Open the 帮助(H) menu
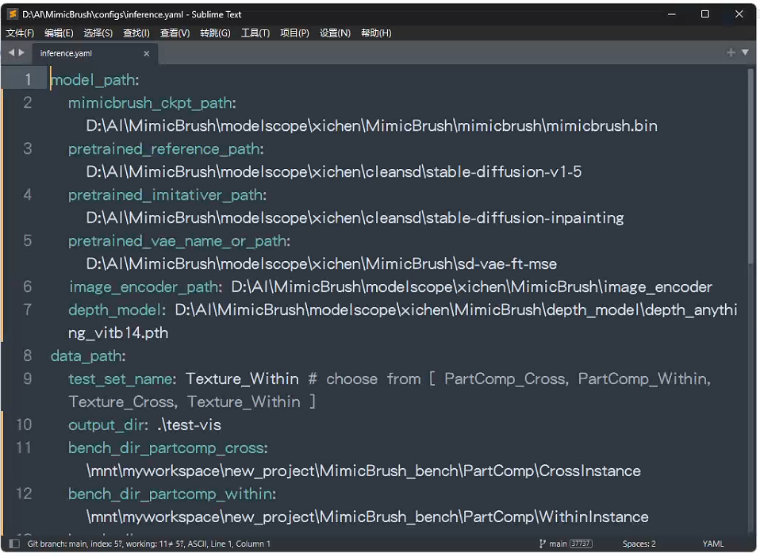Image resolution: width=760 pixels, height=557 pixels. click(376, 33)
